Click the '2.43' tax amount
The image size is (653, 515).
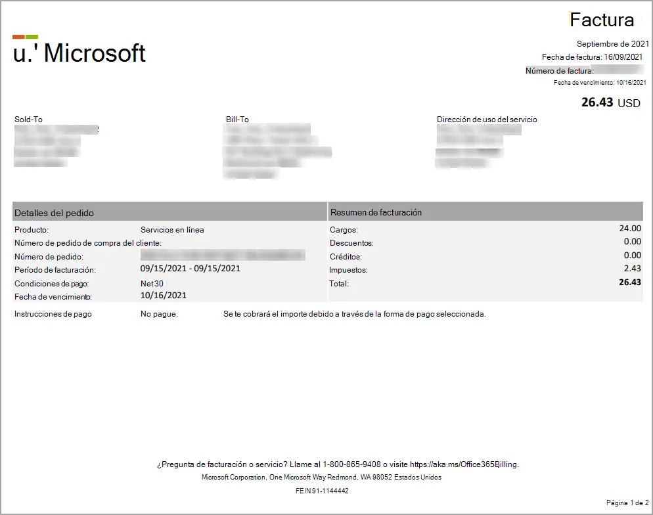point(633,269)
